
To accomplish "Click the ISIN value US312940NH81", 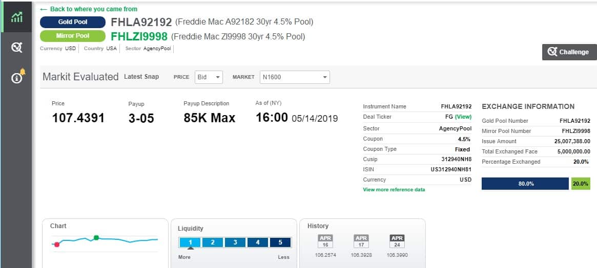I will pos(451,169).
